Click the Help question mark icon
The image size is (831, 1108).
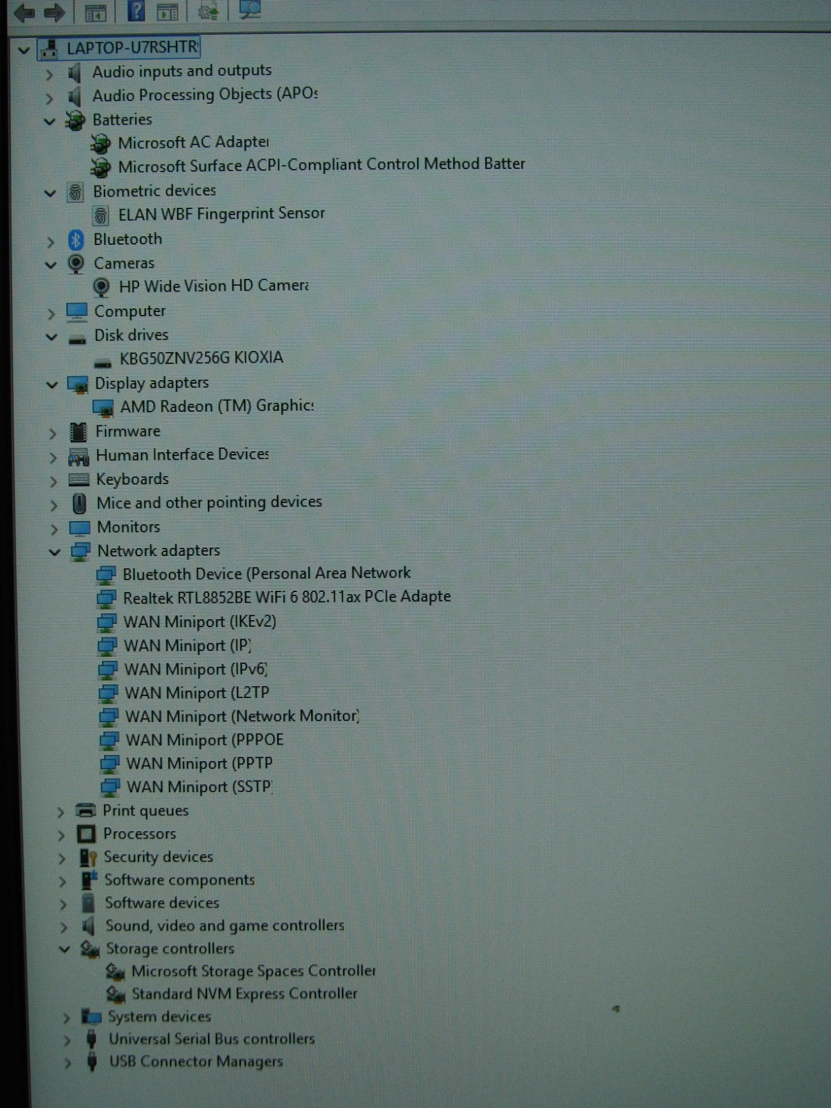[x=136, y=11]
